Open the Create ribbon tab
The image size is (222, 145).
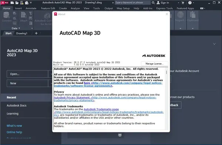(63, 9)
